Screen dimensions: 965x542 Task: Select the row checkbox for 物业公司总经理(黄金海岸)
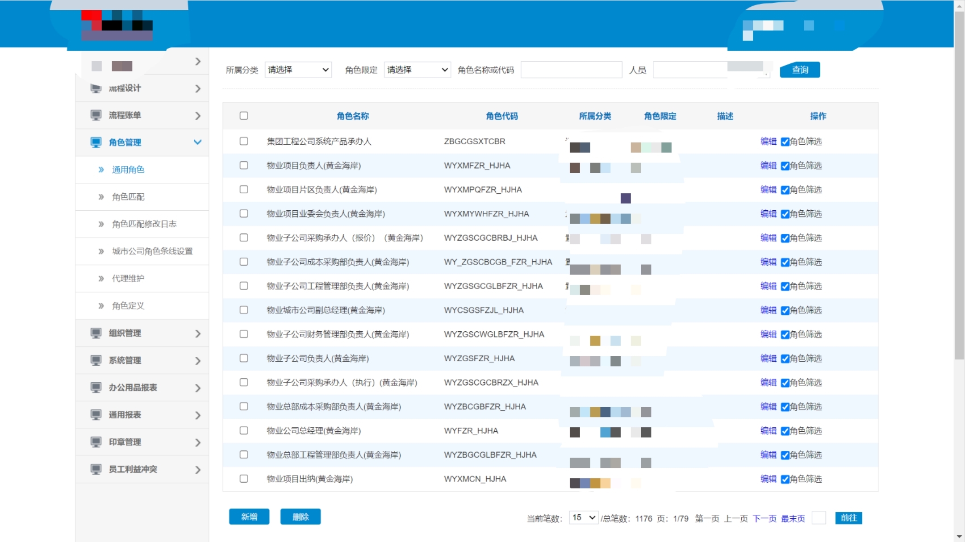pyautogui.click(x=244, y=430)
